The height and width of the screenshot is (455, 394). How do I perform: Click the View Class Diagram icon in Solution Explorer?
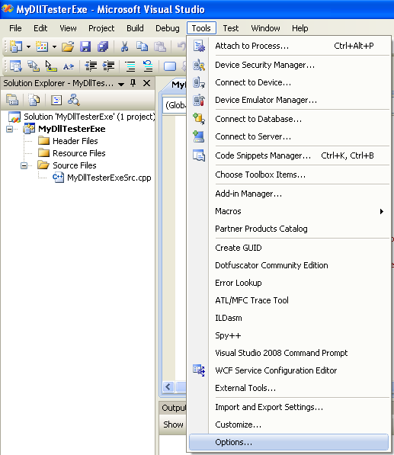[x=74, y=100]
